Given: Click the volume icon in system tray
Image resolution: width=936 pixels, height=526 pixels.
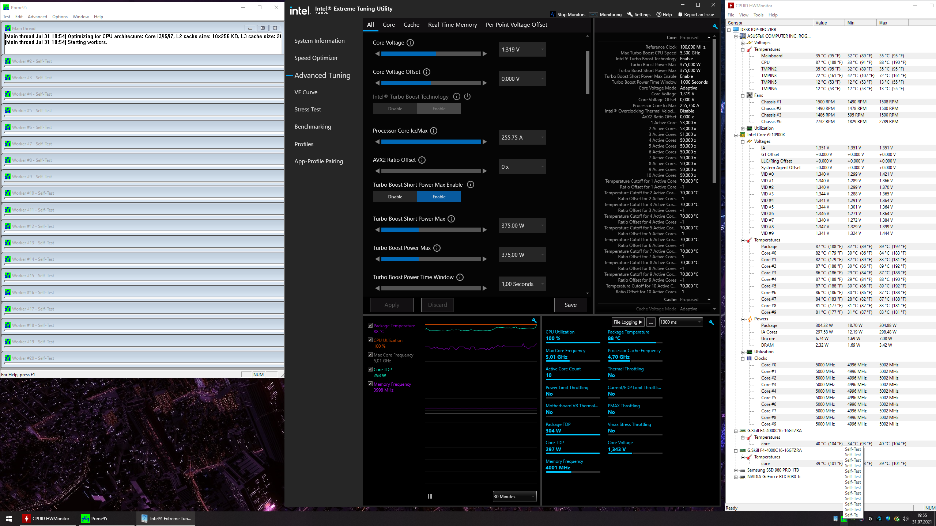Looking at the screenshot, I should pos(905,518).
